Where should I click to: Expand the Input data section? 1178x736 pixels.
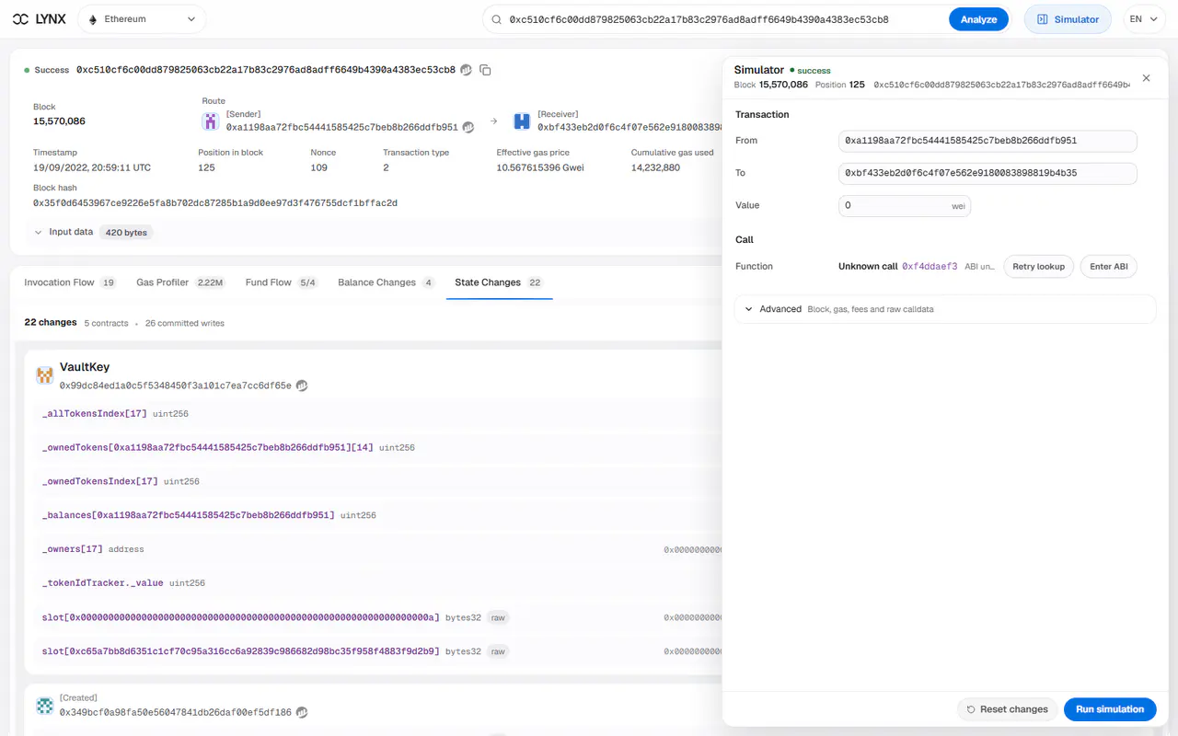pyautogui.click(x=91, y=232)
